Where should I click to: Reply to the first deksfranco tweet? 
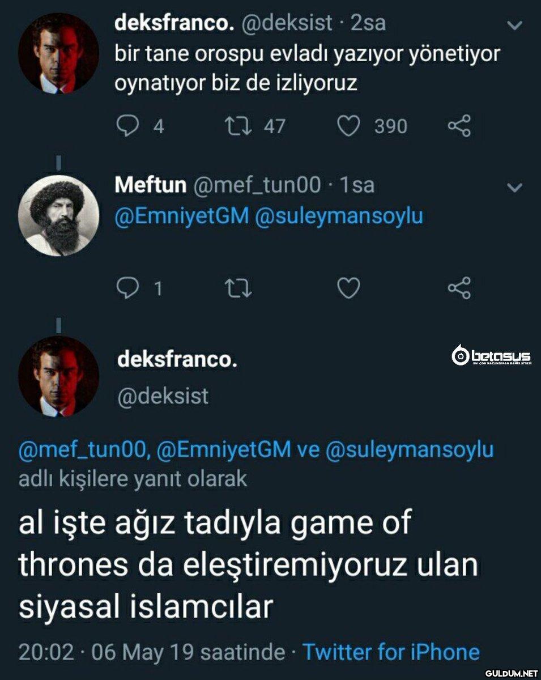point(127,126)
